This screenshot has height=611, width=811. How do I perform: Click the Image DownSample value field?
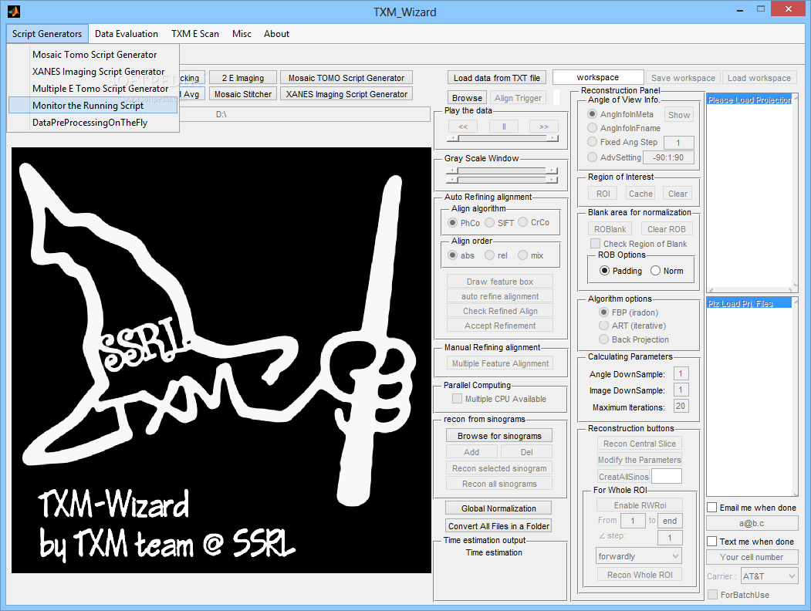[681, 390]
